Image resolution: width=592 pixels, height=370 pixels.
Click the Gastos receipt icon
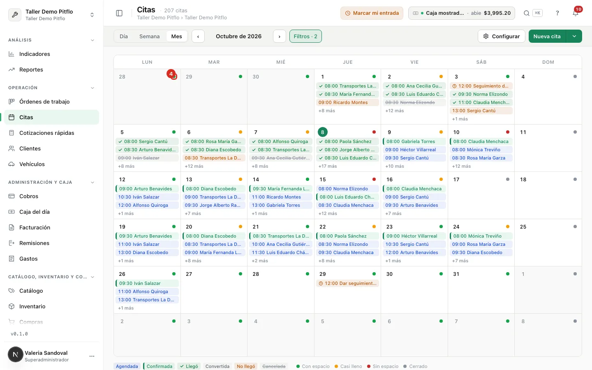coord(12,259)
